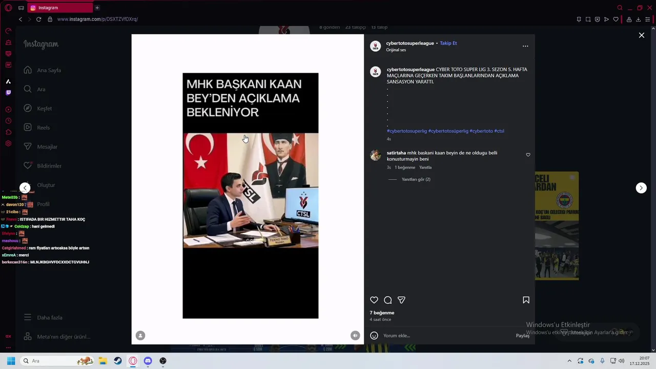Screen dimensions: 656x369
Task: Expand Yanıtları gör (2) replies
Action: (416, 179)
